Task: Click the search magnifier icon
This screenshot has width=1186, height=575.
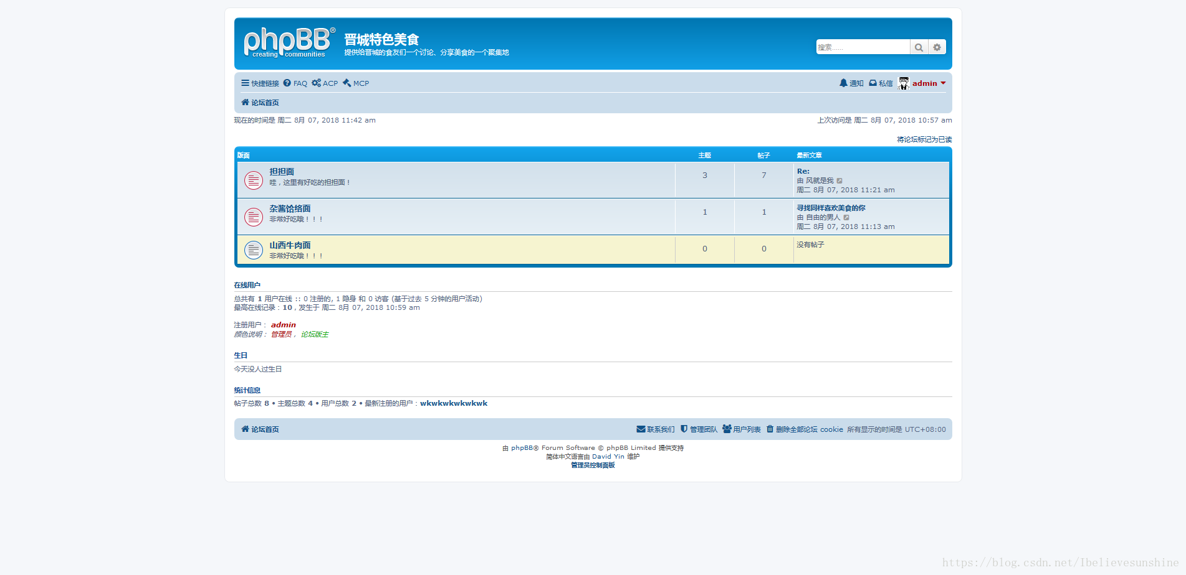Action: (x=919, y=47)
